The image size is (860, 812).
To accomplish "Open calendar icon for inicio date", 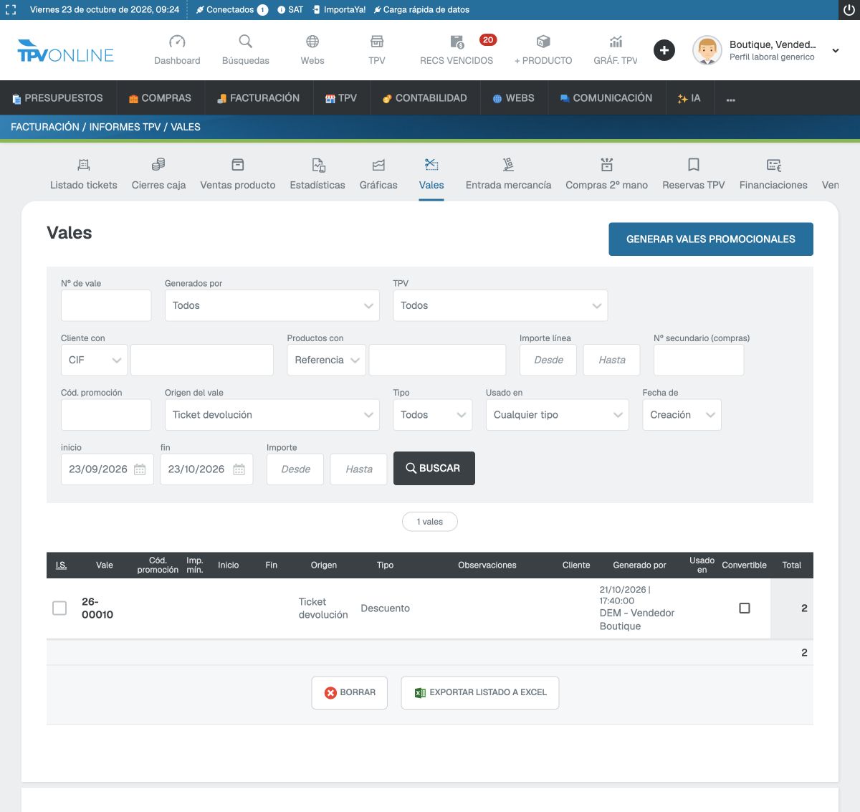I will [140, 469].
